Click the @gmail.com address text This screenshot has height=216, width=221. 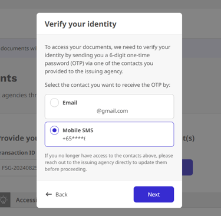(113, 111)
